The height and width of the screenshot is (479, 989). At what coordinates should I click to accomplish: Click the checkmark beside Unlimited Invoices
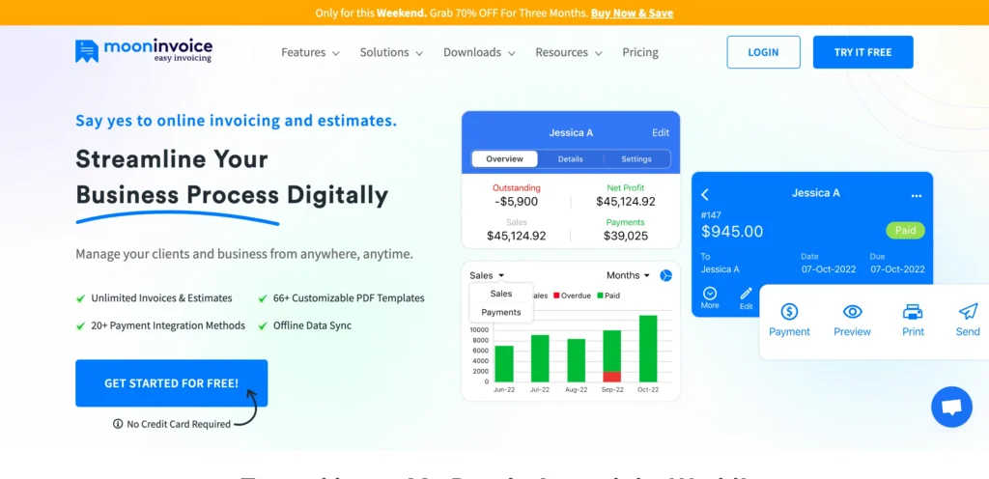(80, 298)
